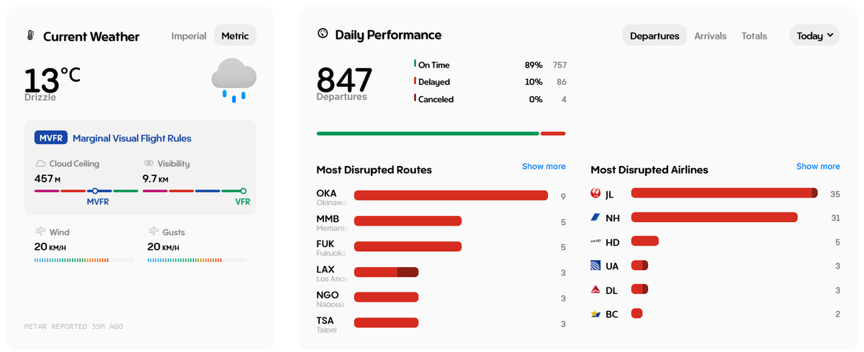Show more Most Disrupted Routes
Viewport: 864px width, 352px height.
[544, 167]
